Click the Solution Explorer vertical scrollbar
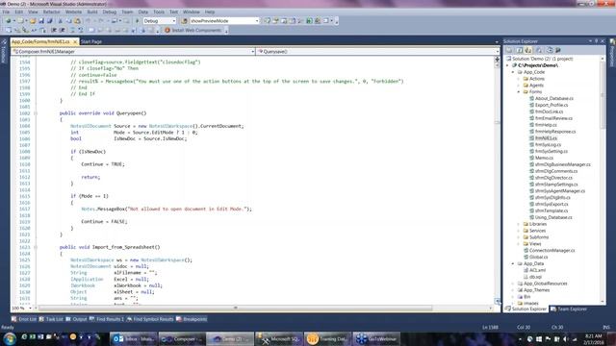 603,96
